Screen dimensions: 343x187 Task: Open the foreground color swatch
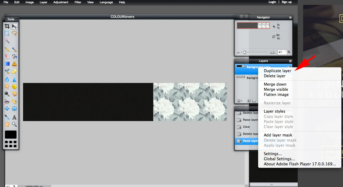(11, 135)
